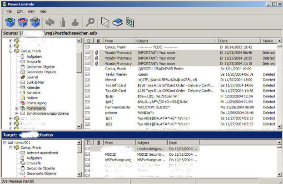The image size is (283, 184).
Task: Open the Kontakte folder
Action: pos(34,92)
